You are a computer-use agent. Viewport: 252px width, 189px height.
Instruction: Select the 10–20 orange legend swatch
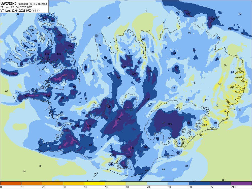tap(32, 183)
